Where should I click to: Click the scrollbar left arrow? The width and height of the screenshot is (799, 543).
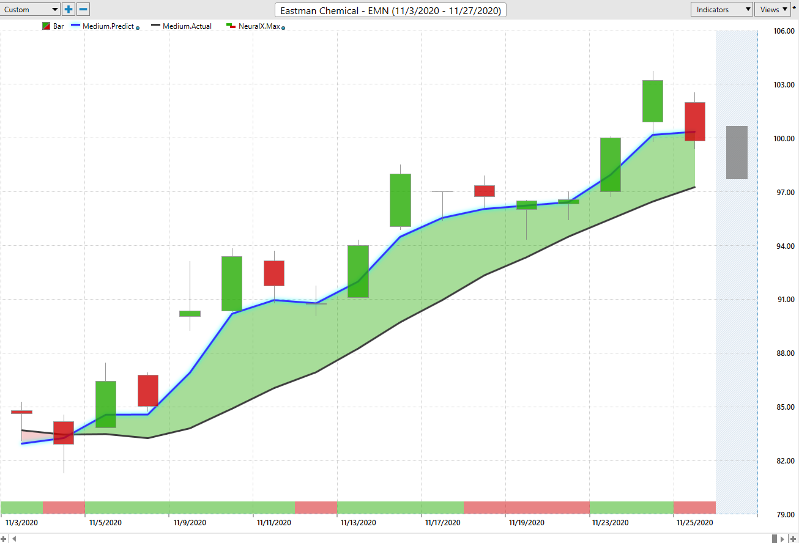point(14,538)
